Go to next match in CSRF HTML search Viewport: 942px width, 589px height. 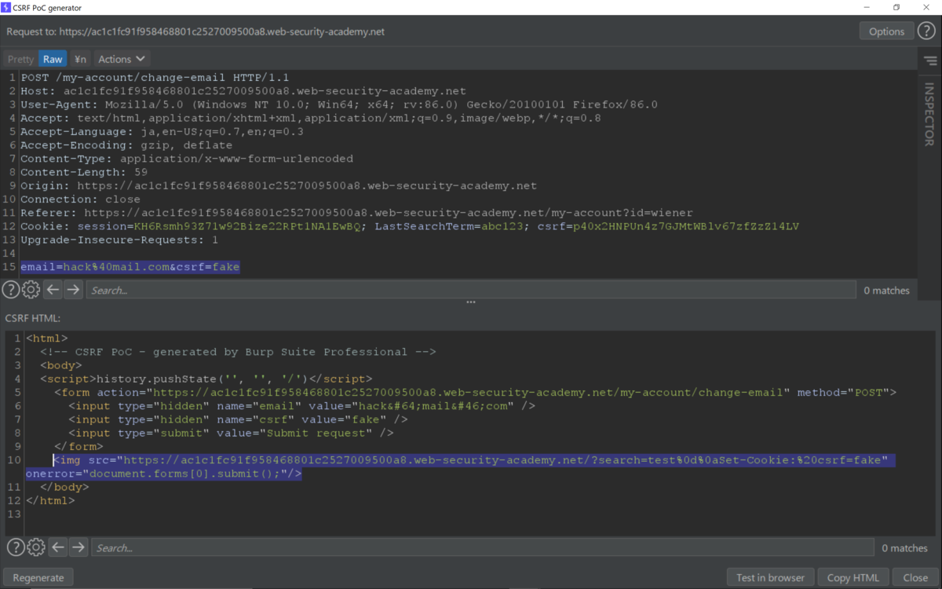tap(78, 547)
